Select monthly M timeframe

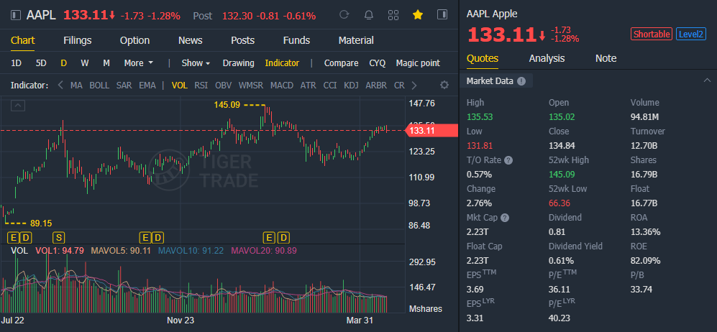[x=106, y=63]
